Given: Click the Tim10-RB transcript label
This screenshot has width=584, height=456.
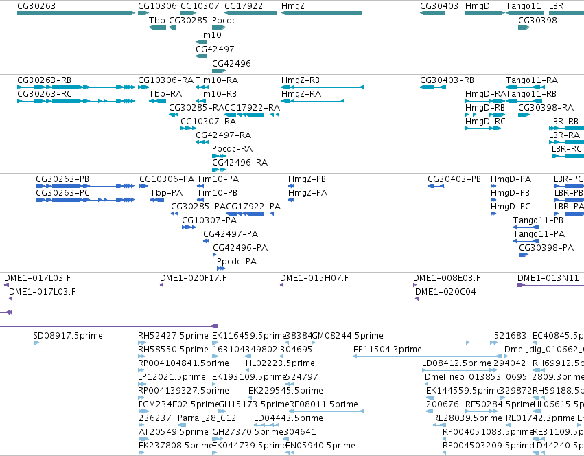Looking at the screenshot, I should (x=216, y=94).
